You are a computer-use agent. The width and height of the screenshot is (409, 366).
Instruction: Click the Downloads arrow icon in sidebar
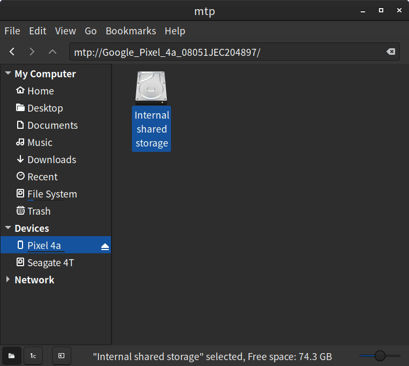(20, 159)
